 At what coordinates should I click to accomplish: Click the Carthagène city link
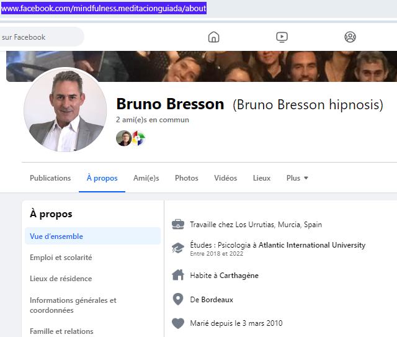(239, 276)
